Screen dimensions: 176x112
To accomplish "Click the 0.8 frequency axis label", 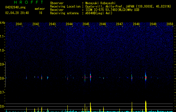I will click(x=2, y=78).
